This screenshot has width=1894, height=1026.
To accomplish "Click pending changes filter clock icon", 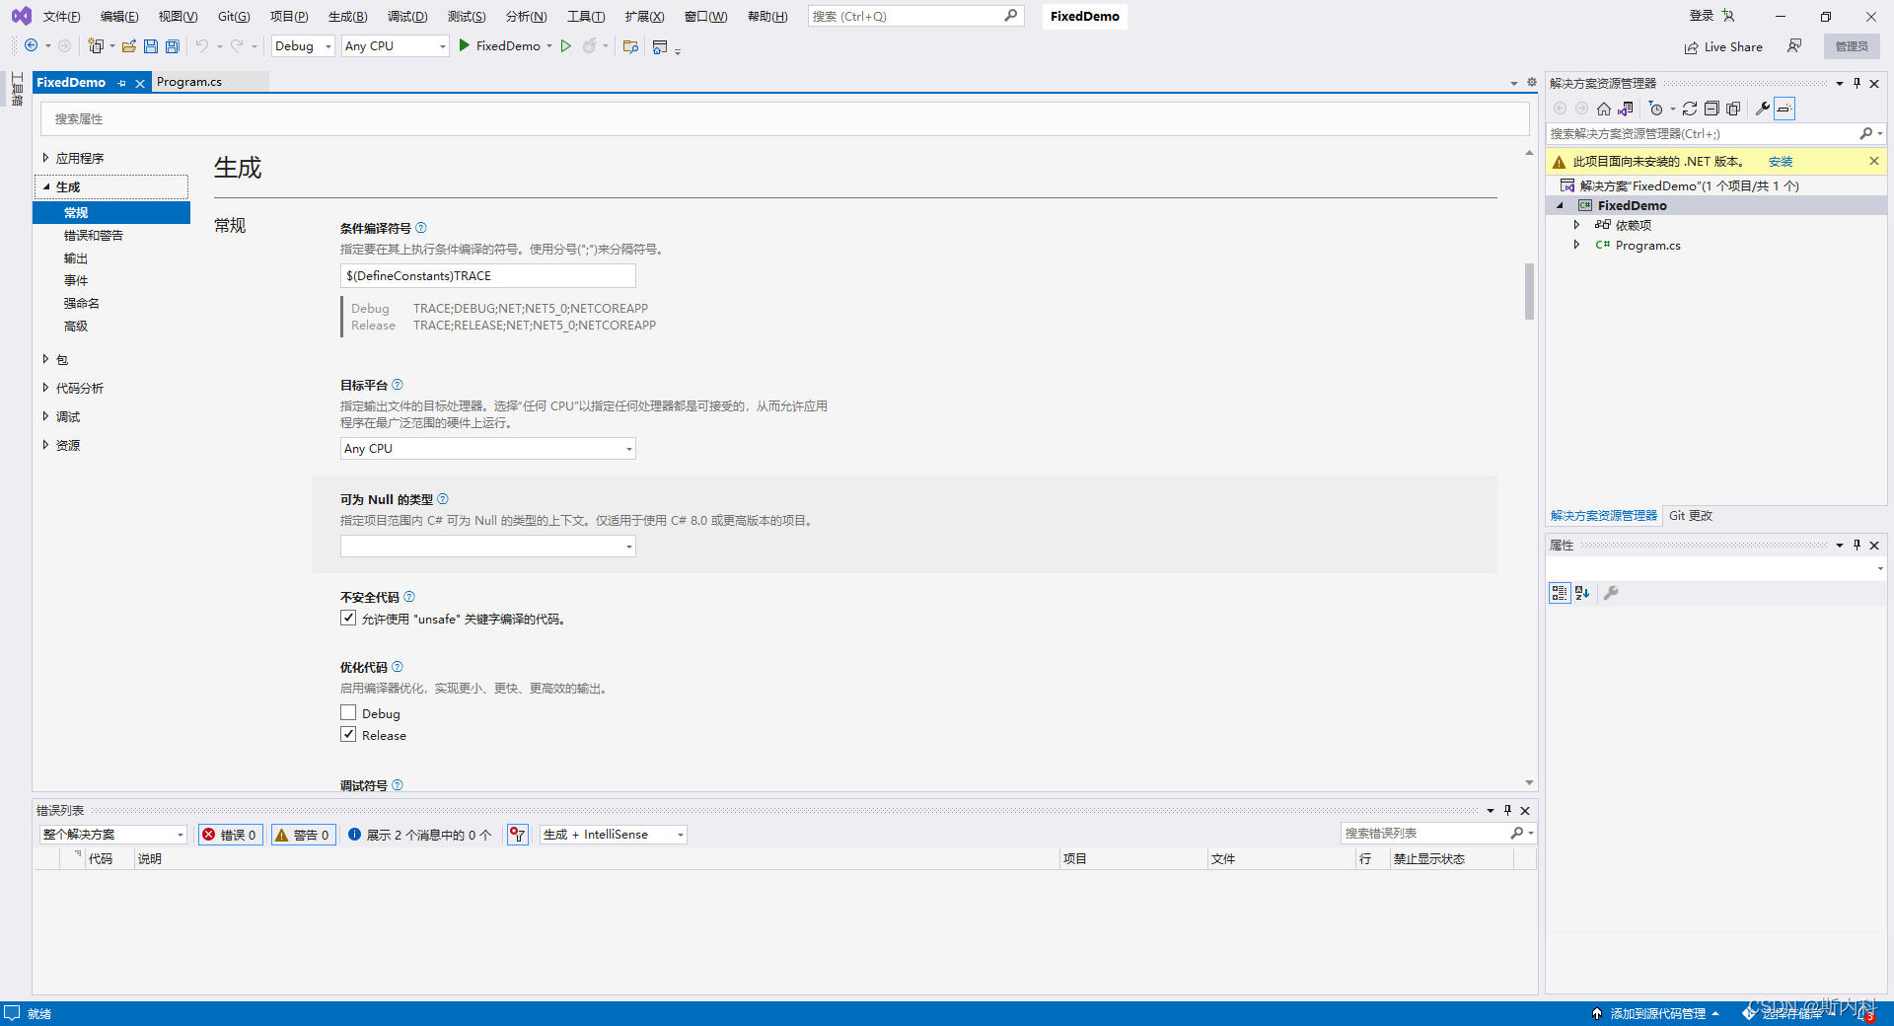I will (1656, 109).
